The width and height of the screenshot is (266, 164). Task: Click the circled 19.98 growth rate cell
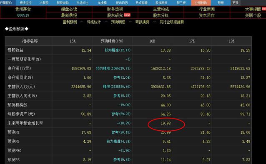point(166,123)
